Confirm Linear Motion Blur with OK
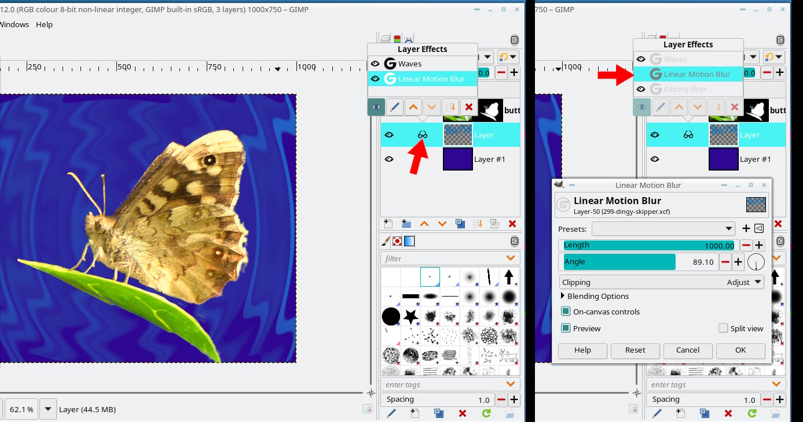Image resolution: width=803 pixels, height=422 pixels. [740, 350]
